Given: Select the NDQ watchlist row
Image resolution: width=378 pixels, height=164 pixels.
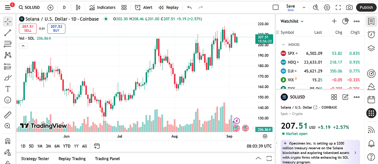Looking at the screenshot, I should click(320, 62).
